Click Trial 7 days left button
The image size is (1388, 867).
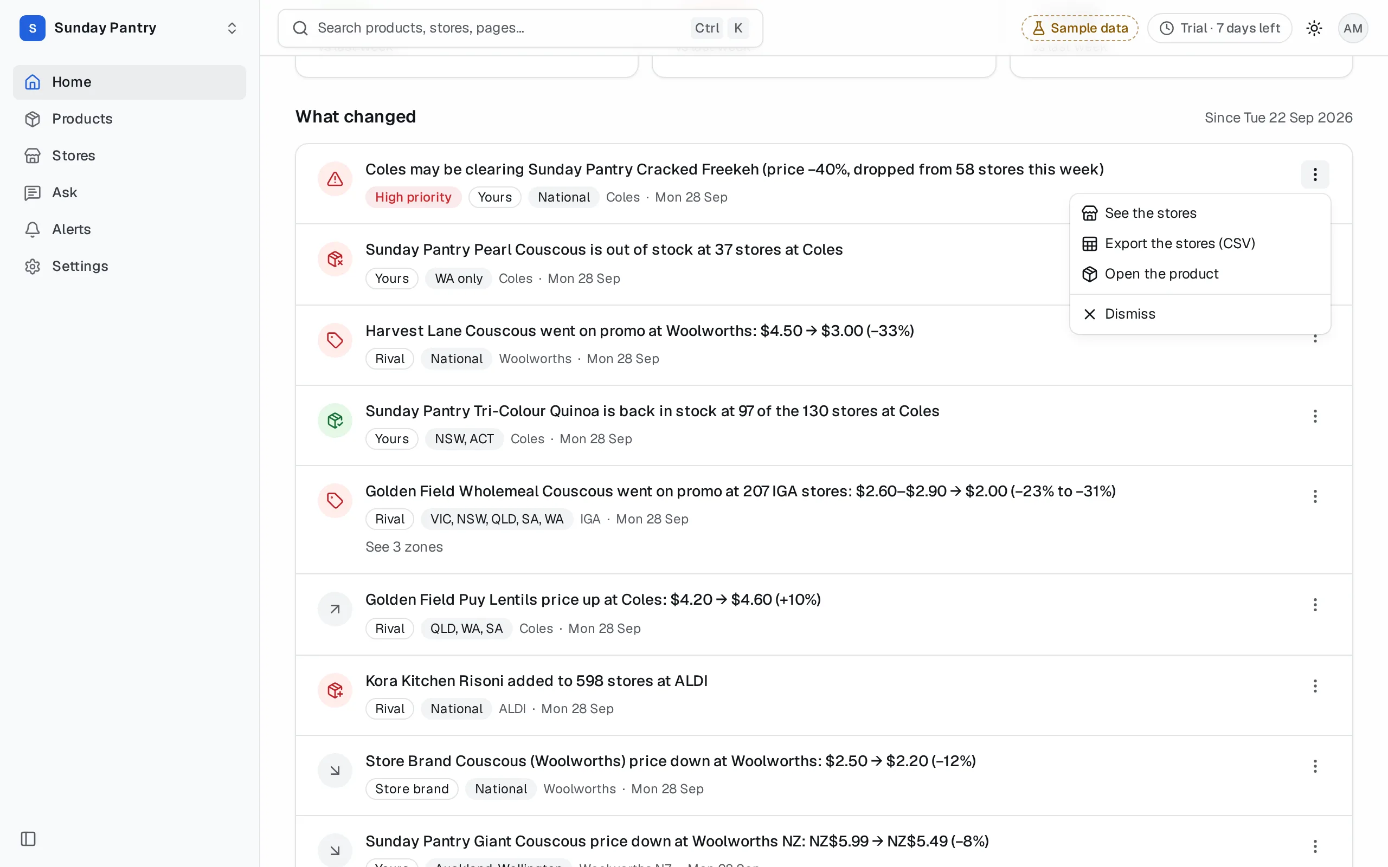(1219, 28)
